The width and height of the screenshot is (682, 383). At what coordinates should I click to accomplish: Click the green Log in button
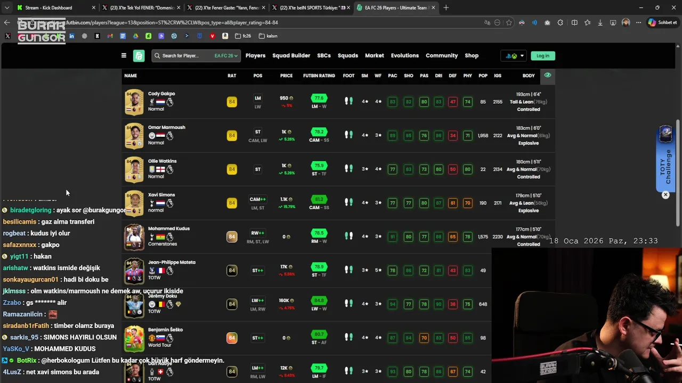(543, 55)
